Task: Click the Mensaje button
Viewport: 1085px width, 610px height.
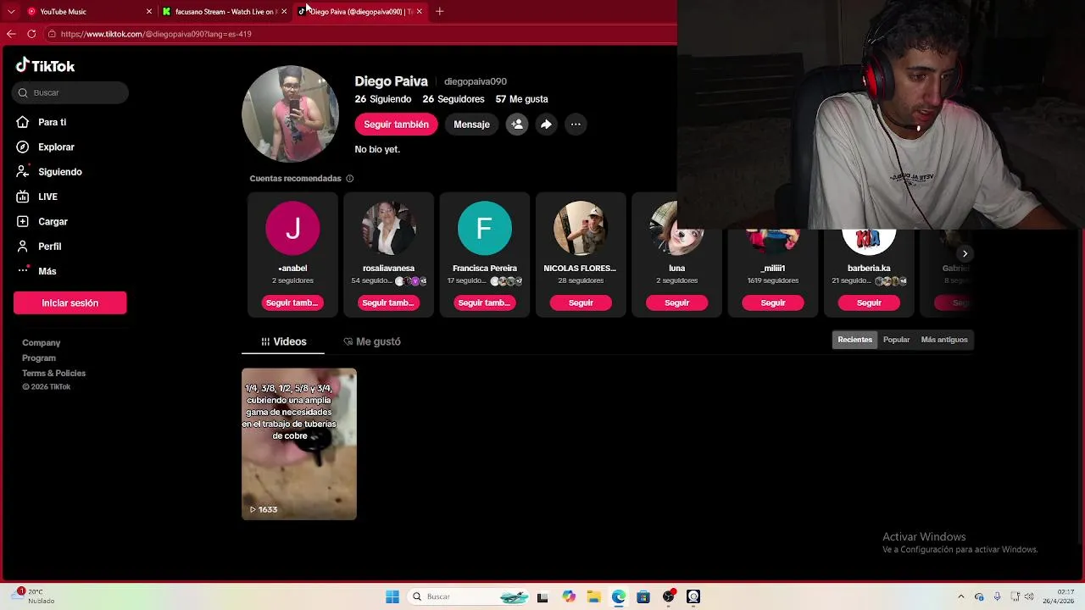Action: 471,124
